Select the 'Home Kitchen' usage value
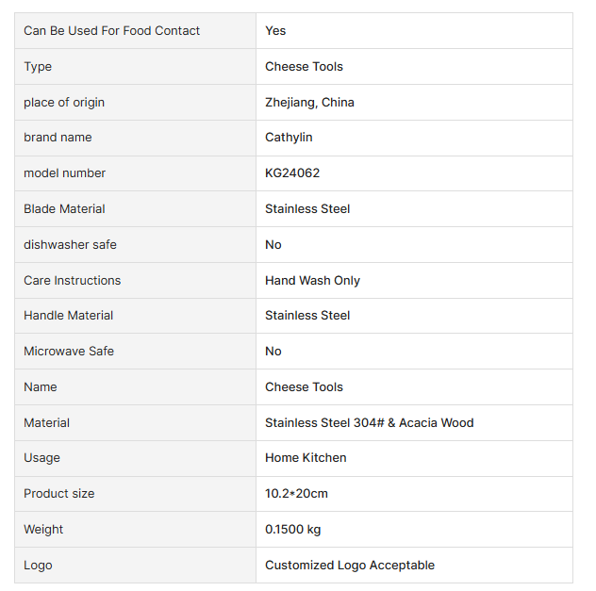 [306, 458]
